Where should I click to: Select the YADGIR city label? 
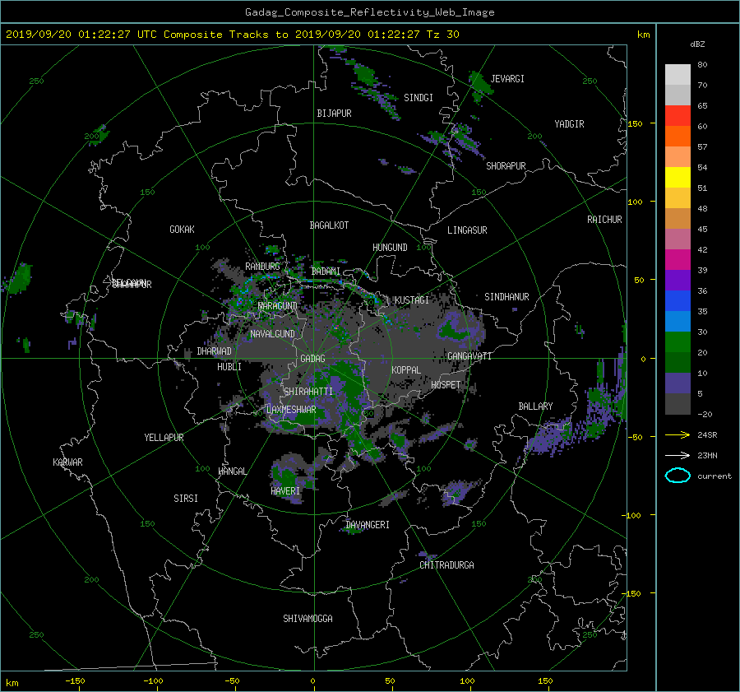(x=569, y=124)
